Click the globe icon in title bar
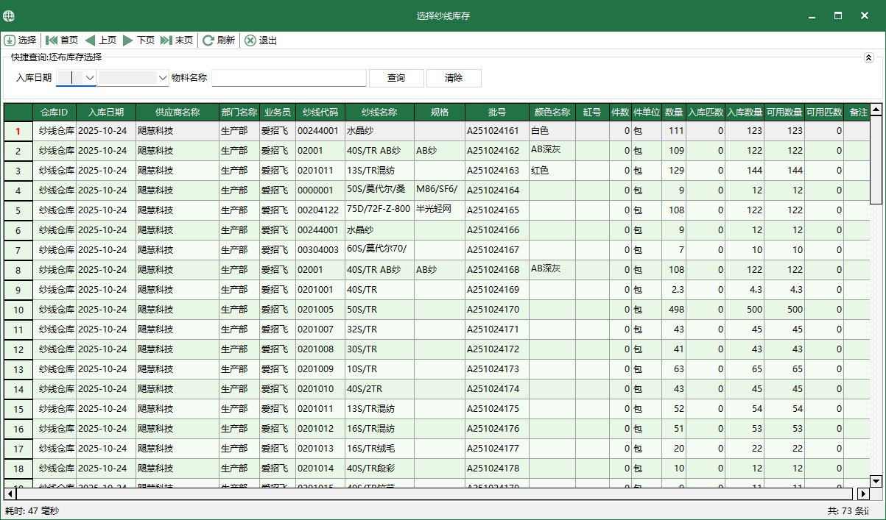Image resolution: width=886 pixels, height=520 pixels. pos(9,15)
